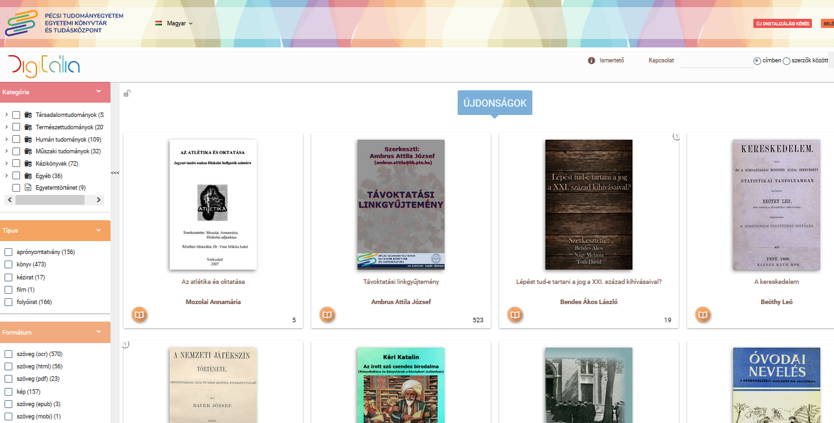Click the volume badge on A nemzeti játékszín card
The image size is (834, 423).
pos(126,344)
